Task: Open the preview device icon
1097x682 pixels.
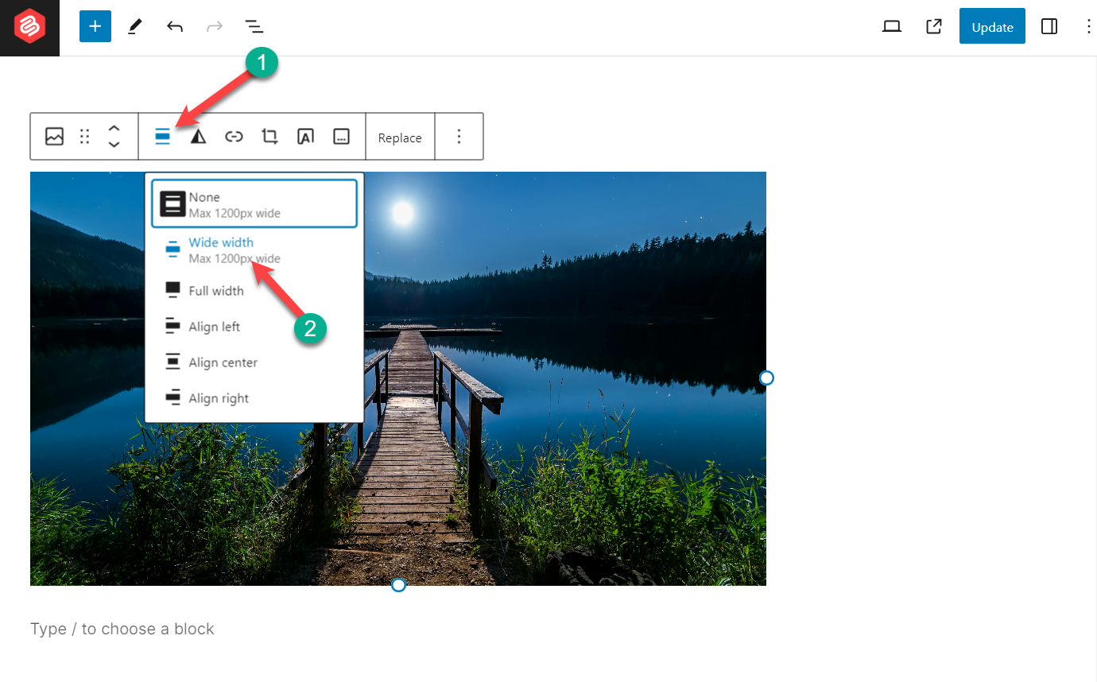Action: (x=891, y=25)
